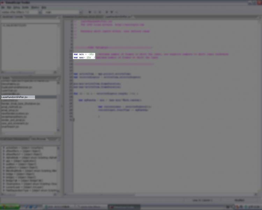Open the Edit menu
The image size is (262, 210).
[x=9, y=7]
